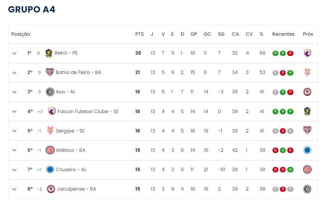Click the Bahia de Feira team crest

coord(50,72)
